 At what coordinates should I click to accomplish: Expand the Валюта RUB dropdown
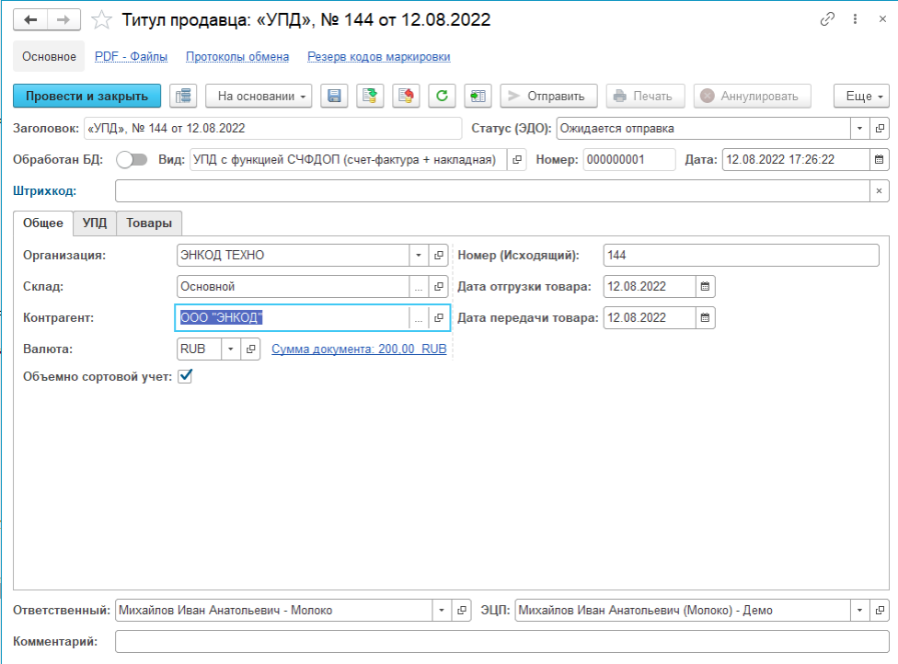coord(230,349)
